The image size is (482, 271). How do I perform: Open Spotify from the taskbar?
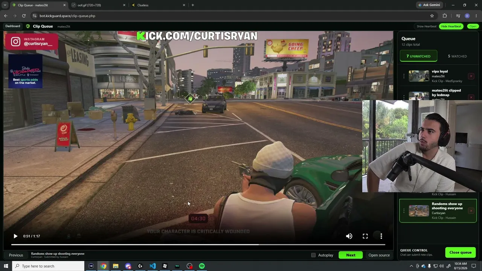[x=202, y=266]
